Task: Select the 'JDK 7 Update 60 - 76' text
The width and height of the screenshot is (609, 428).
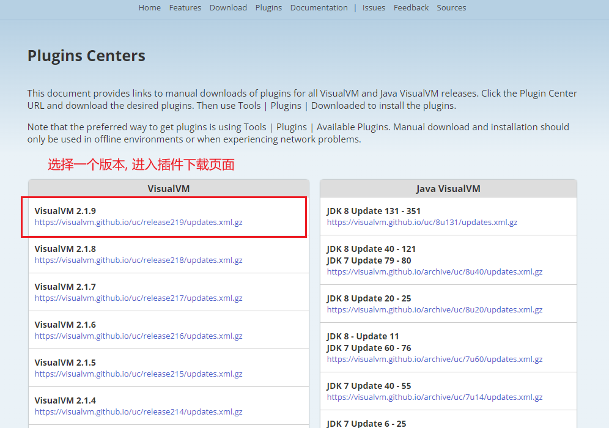Action: click(x=369, y=348)
